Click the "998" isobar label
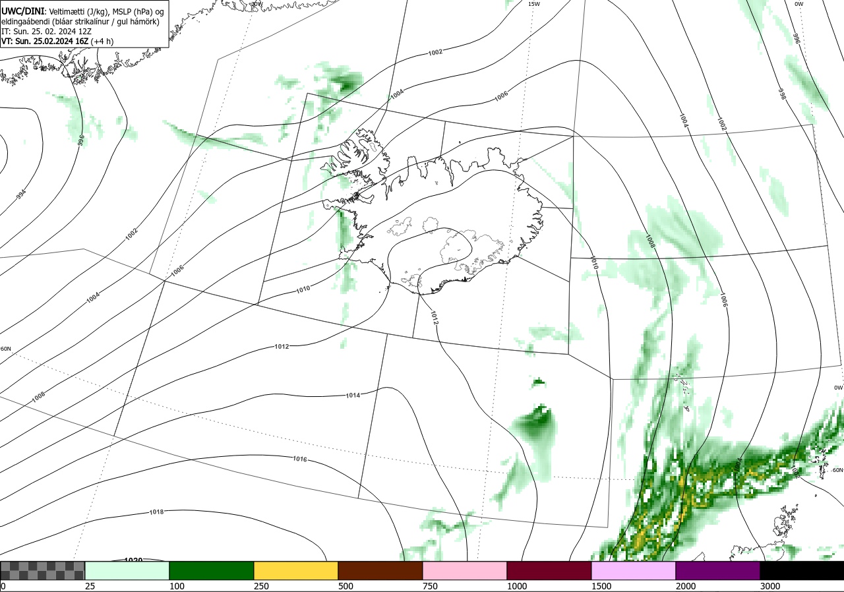The width and height of the screenshot is (844, 592). [x=783, y=93]
